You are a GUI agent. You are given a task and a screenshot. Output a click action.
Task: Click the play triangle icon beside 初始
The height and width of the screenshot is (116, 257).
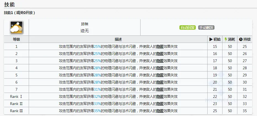click(211, 39)
